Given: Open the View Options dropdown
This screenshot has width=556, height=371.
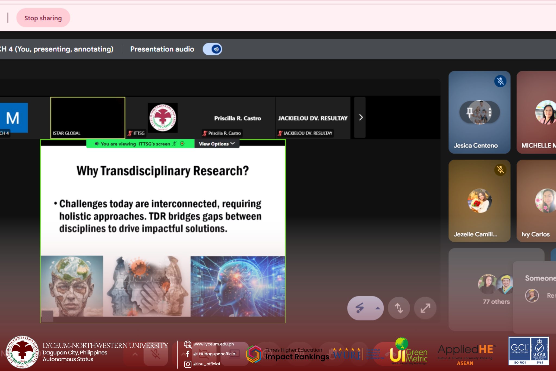Looking at the screenshot, I should pyautogui.click(x=217, y=144).
